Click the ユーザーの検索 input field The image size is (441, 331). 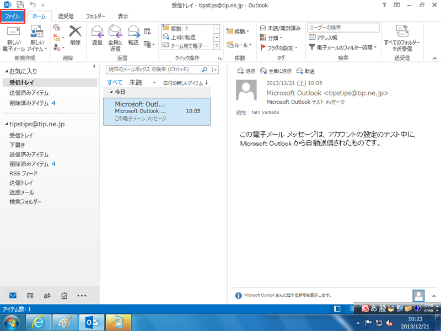pyautogui.click(x=343, y=27)
